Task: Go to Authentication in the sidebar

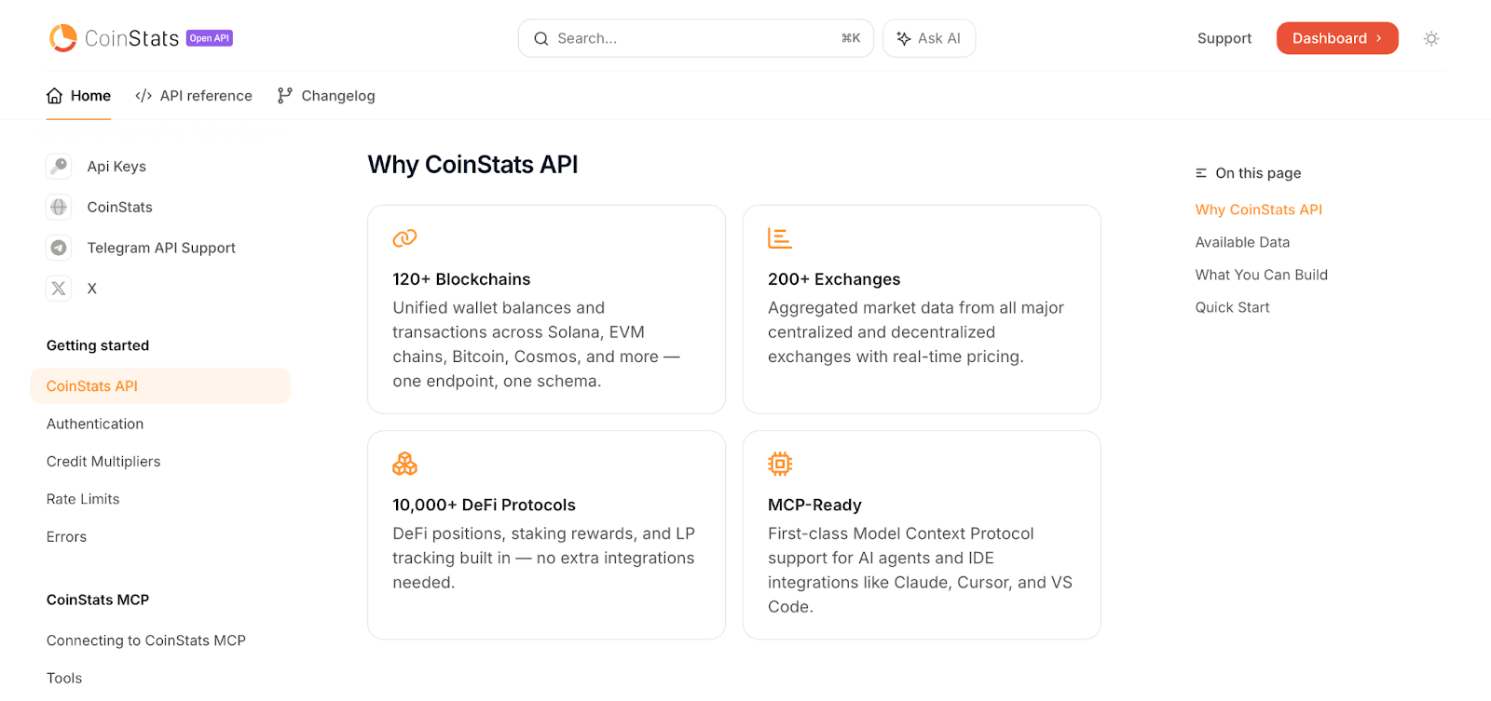Action: [x=95, y=424]
